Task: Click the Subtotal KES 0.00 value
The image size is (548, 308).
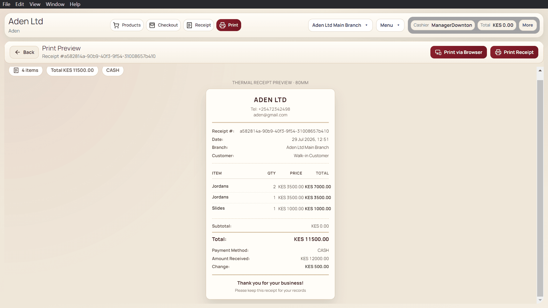Action: point(320,226)
